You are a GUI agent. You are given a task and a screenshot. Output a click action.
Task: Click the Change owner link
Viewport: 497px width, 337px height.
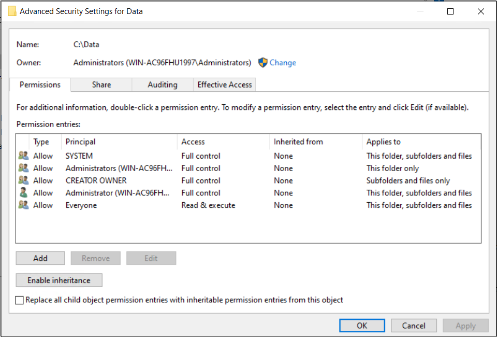(x=283, y=63)
